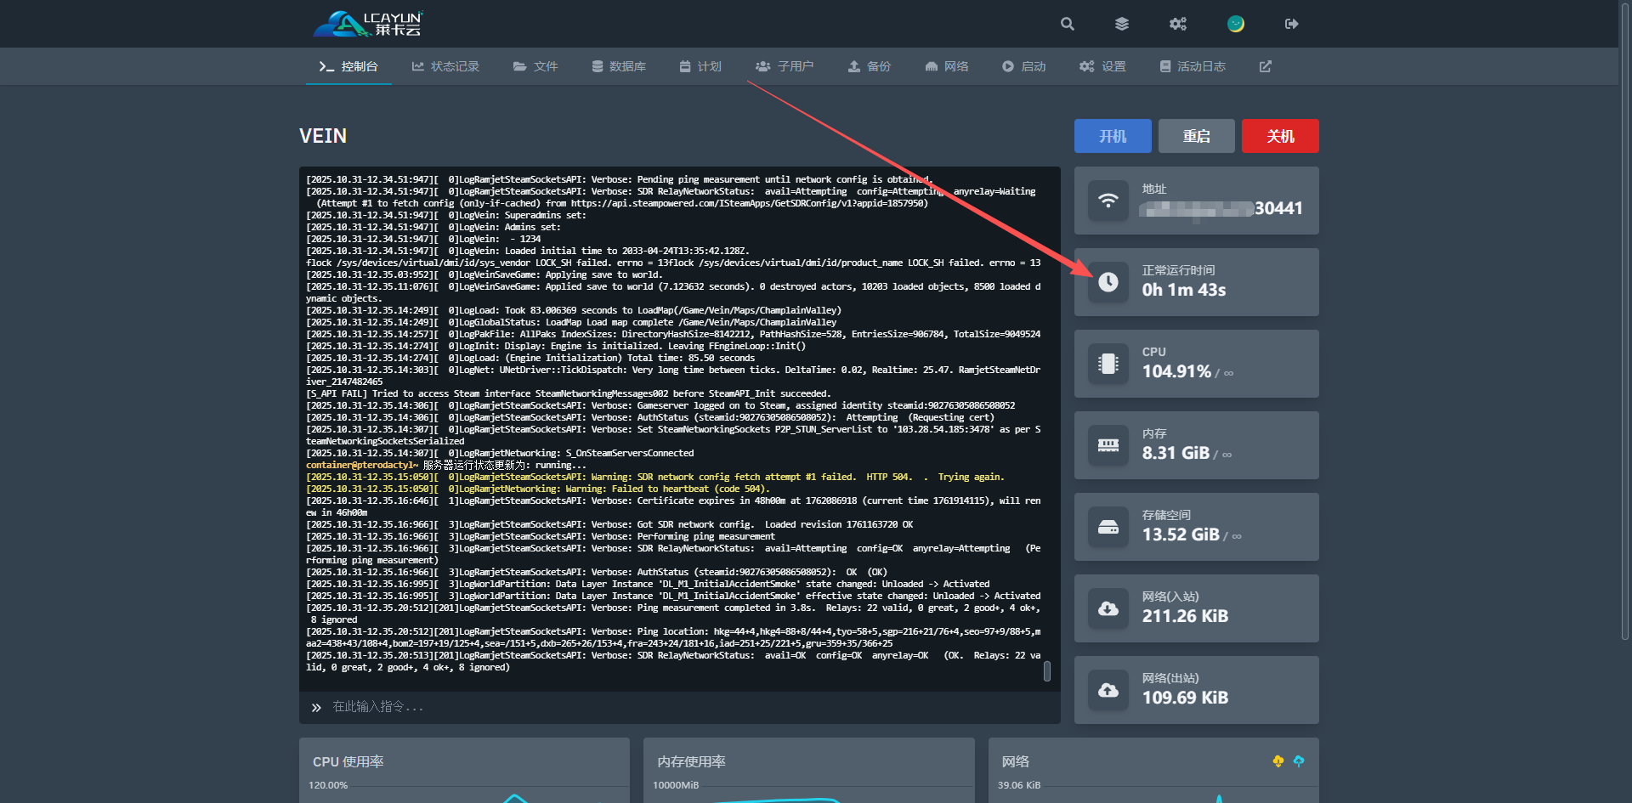Select the 备份 backups tab
The height and width of the screenshot is (803, 1632).
tap(870, 66)
